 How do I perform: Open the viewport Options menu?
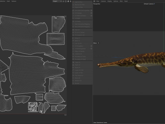tap(116, 1)
